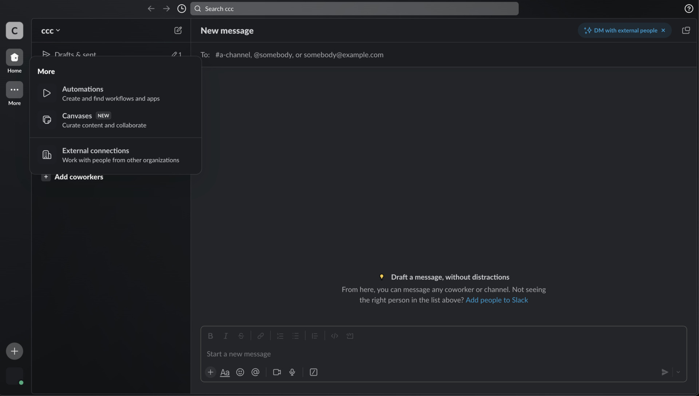Open the CCC workspace menu
Screen dimensions: 699x396
[51, 31]
